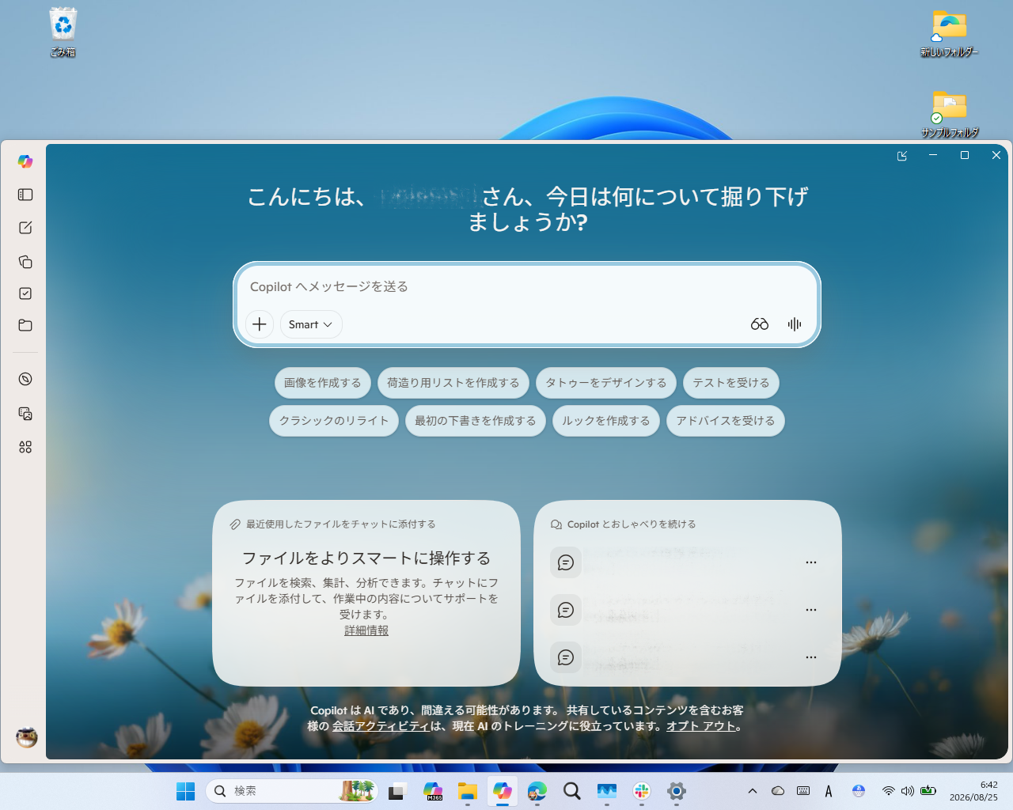The height and width of the screenshot is (810, 1013).
Task: Click 最近使用したファイルをチャットに添付する header
Action: click(340, 524)
